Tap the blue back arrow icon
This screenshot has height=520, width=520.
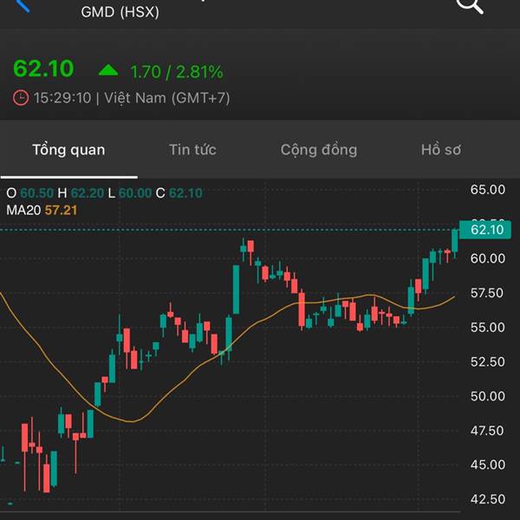pos(23,6)
